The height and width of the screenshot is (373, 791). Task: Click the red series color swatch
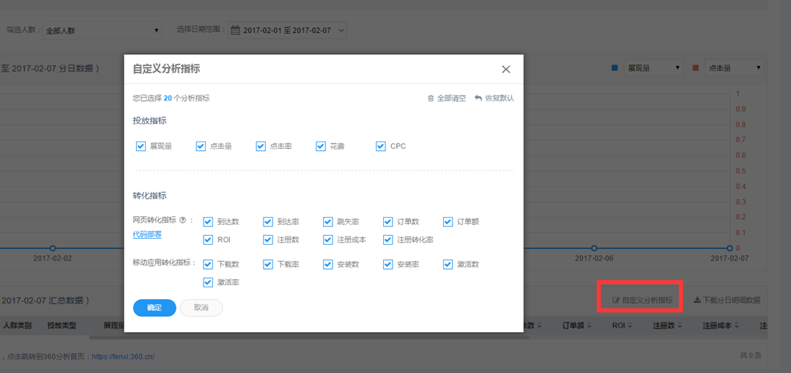pyautogui.click(x=696, y=68)
